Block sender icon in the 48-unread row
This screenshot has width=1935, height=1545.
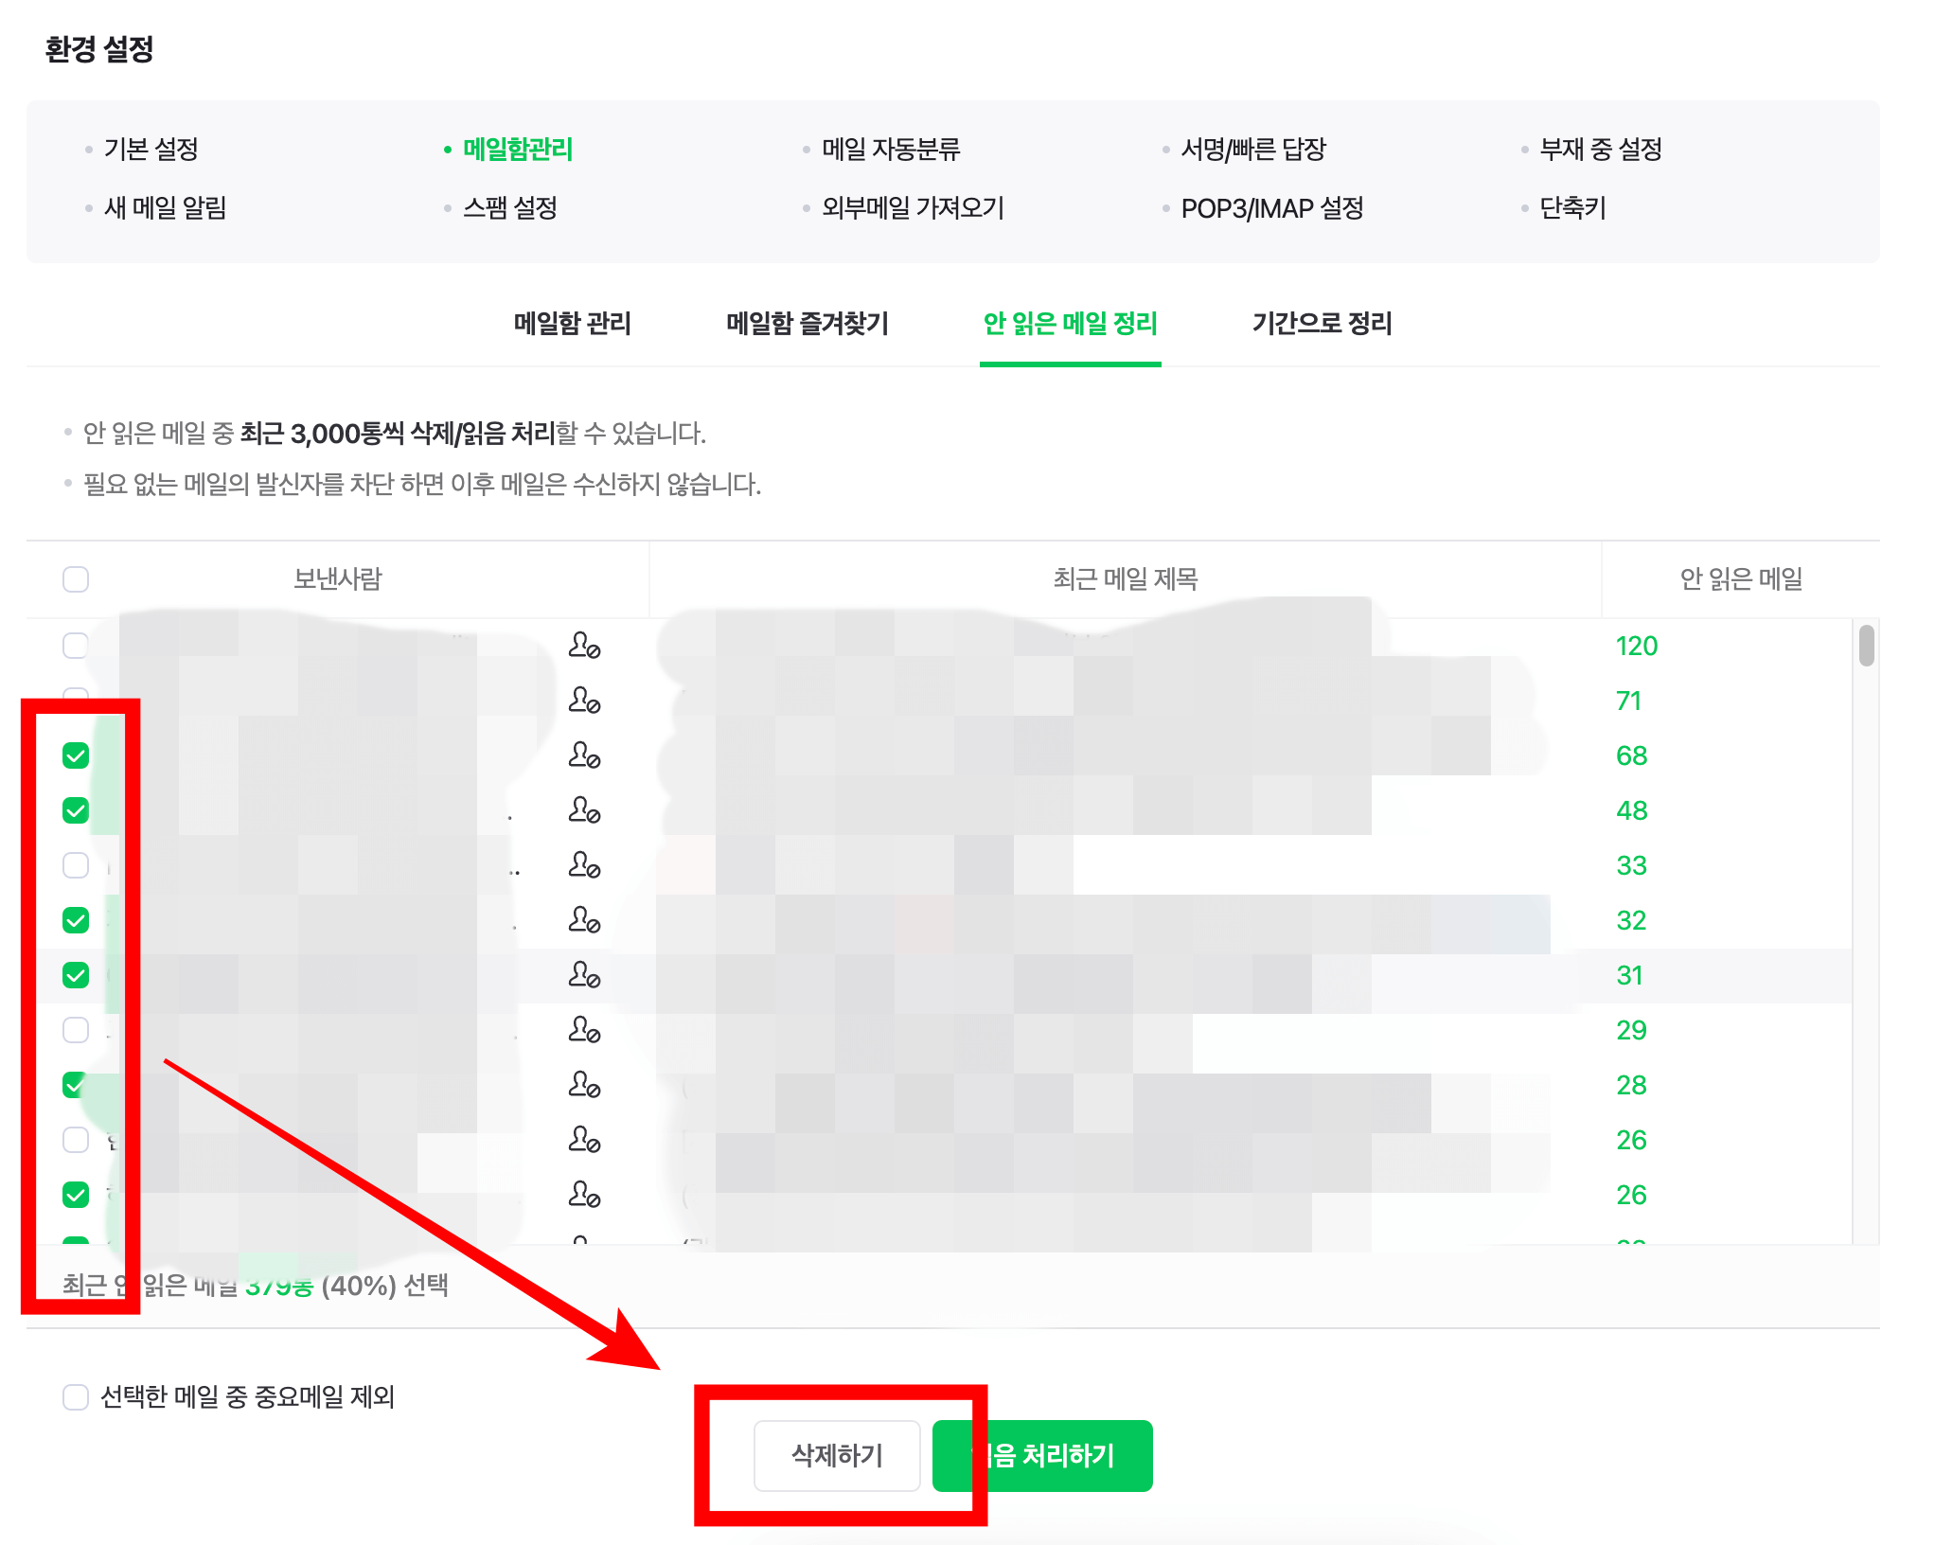coord(584,810)
